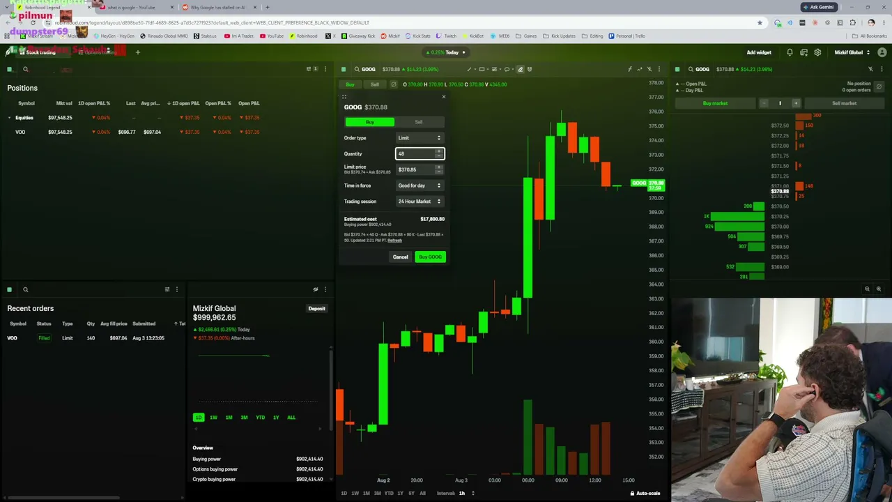Open the Positions widget three-dot menu
892x502 pixels.
325,69
